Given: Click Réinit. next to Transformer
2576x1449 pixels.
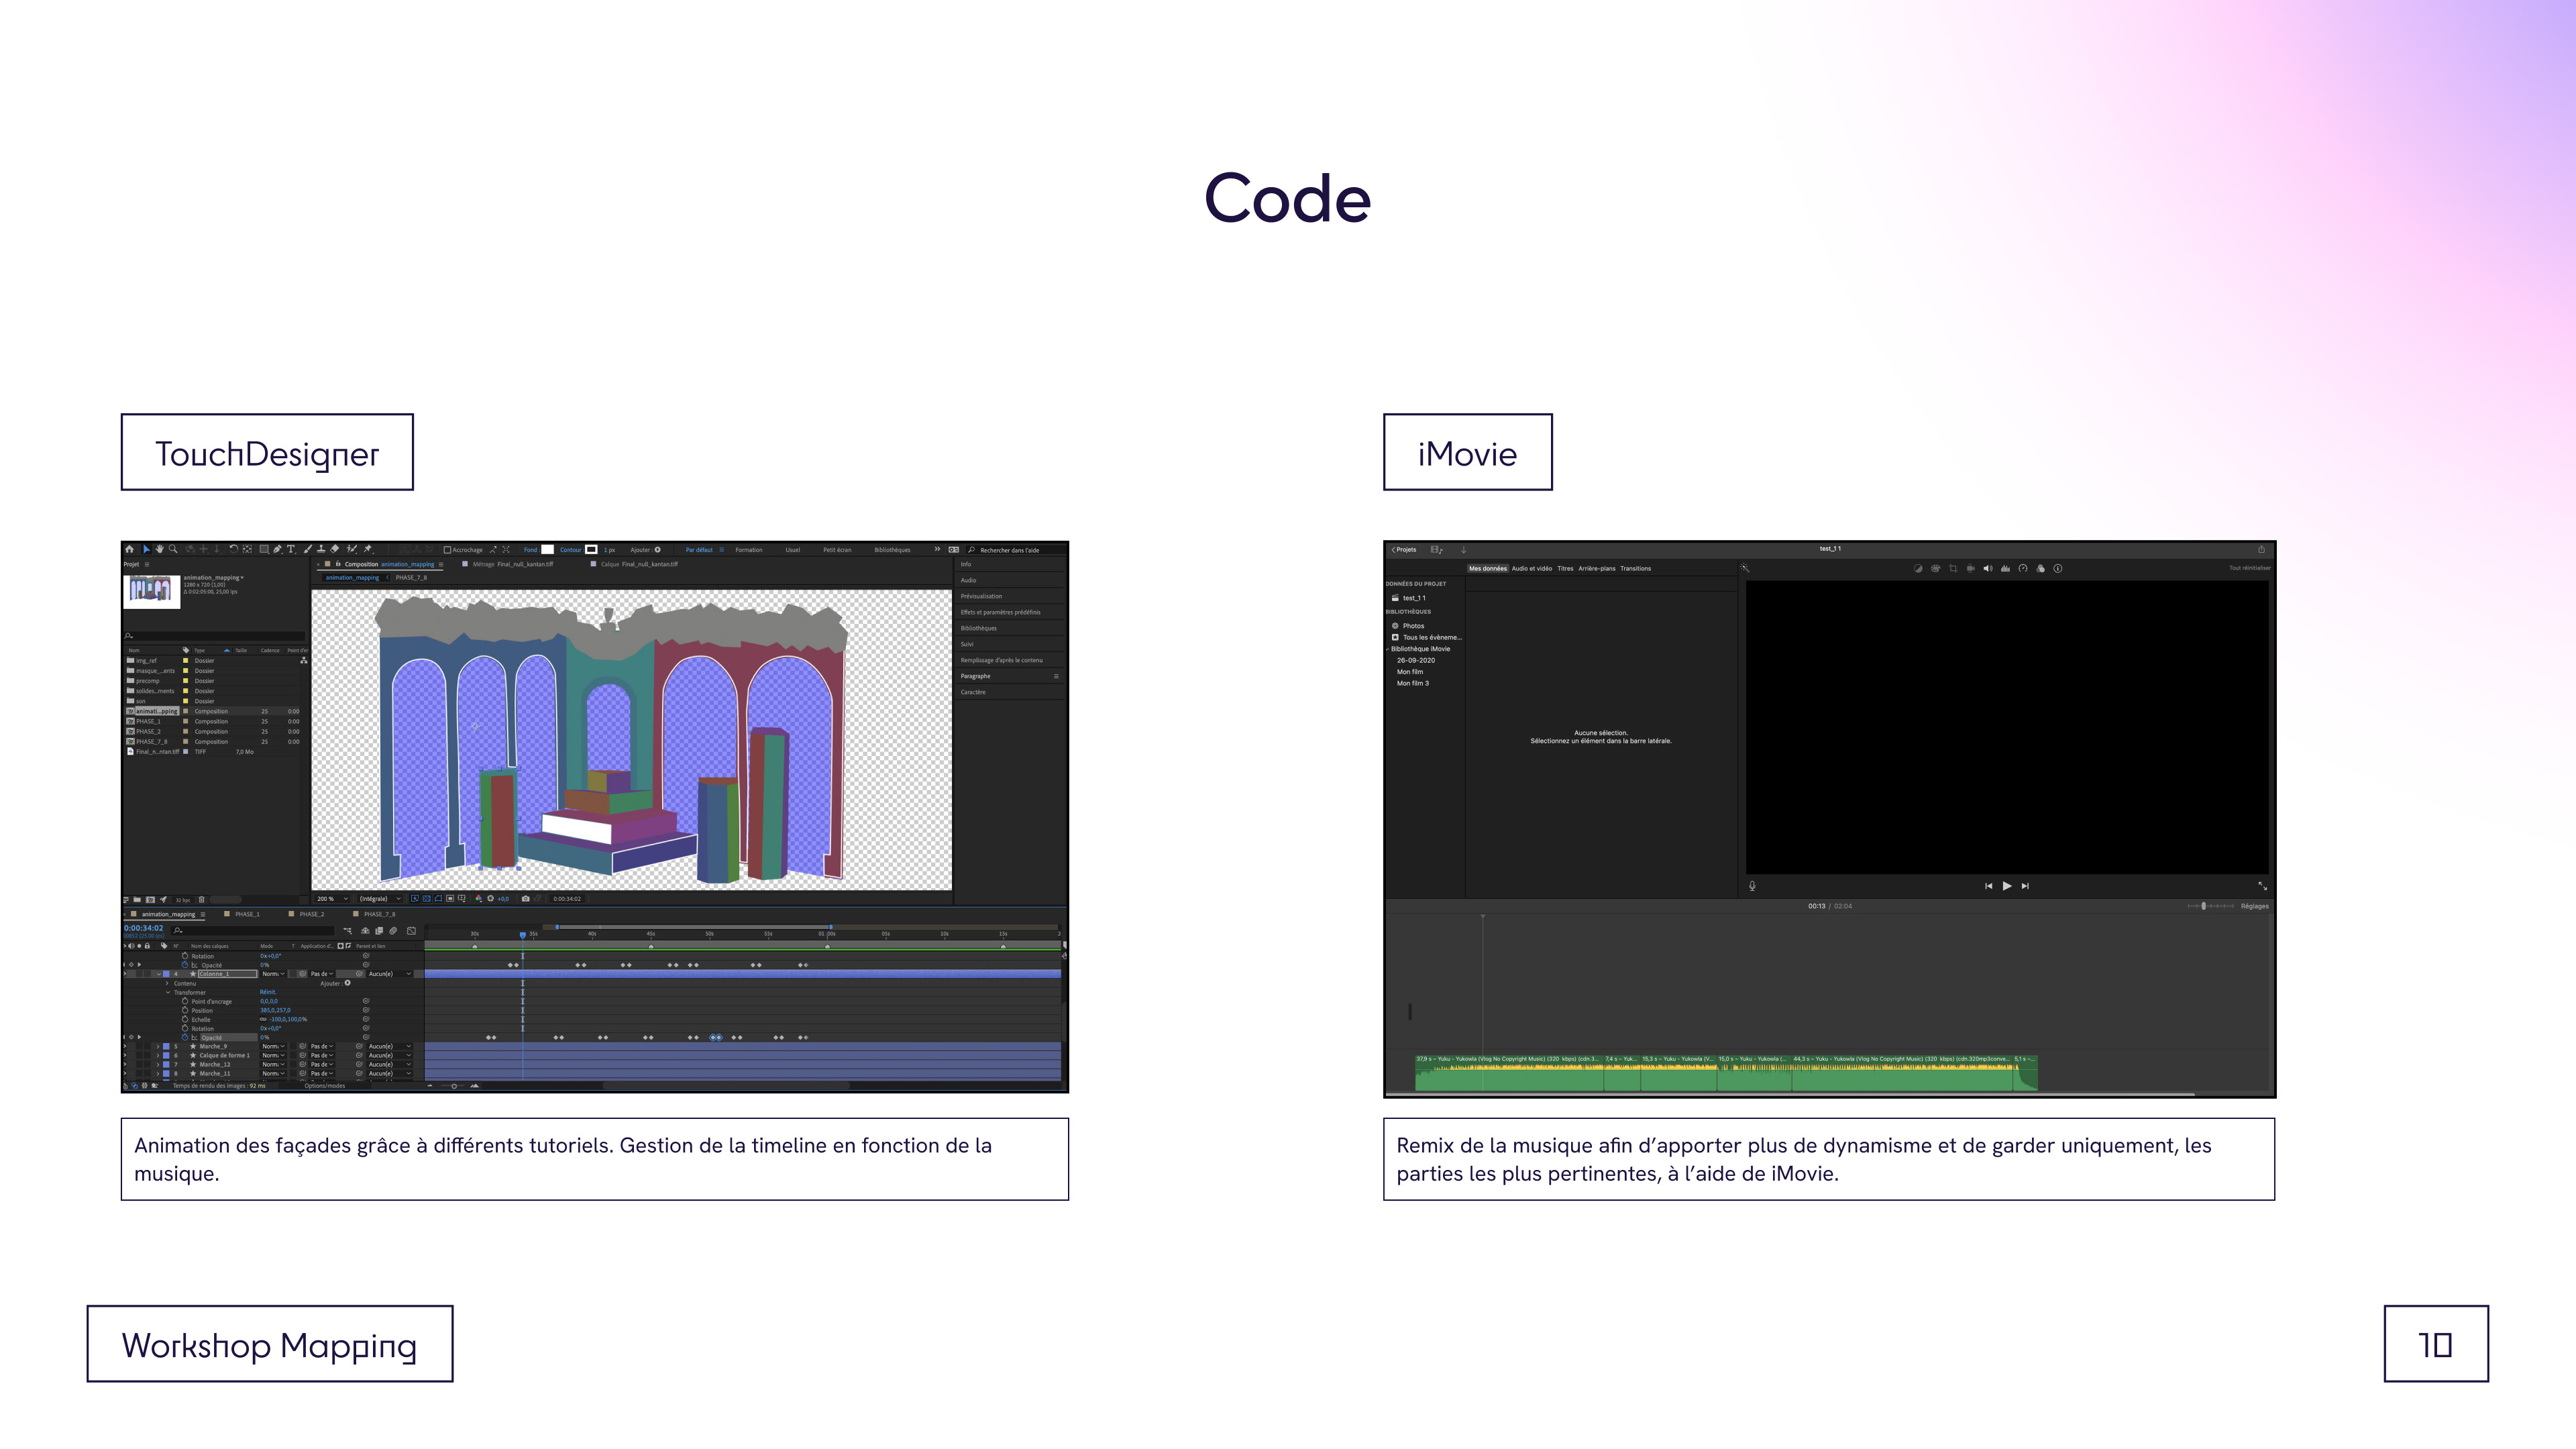Looking at the screenshot, I should [x=268, y=993].
